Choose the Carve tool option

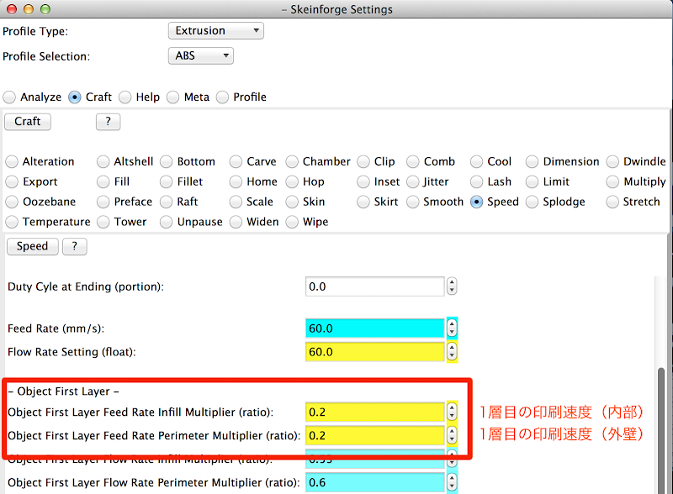236,161
